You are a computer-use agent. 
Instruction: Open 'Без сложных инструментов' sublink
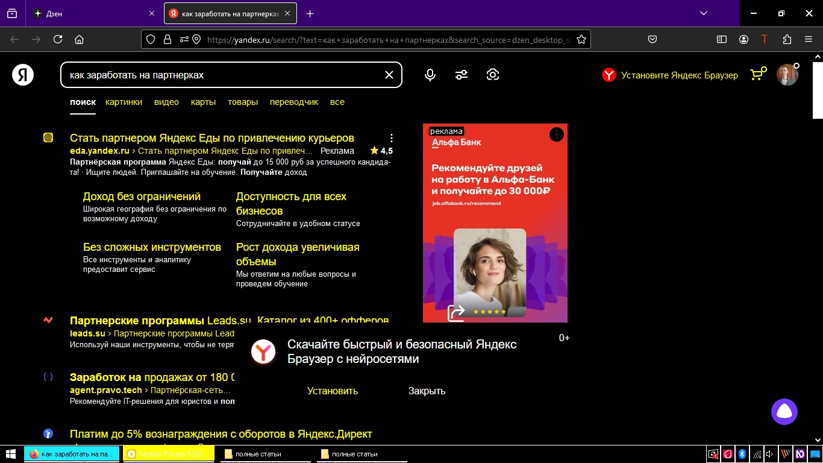pyautogui.click(x=152, y=247)
